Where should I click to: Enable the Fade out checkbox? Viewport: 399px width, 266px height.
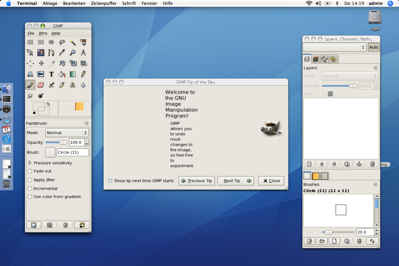[x=30, y=171]
